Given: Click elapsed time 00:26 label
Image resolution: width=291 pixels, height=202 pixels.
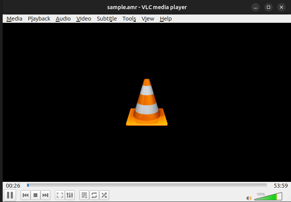Looking at the screenshot, I should click(13, 186).
